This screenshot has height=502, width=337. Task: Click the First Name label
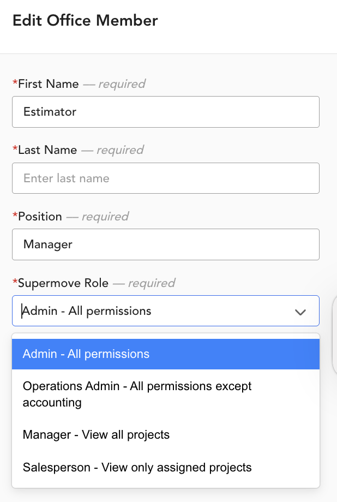[49, 84]
